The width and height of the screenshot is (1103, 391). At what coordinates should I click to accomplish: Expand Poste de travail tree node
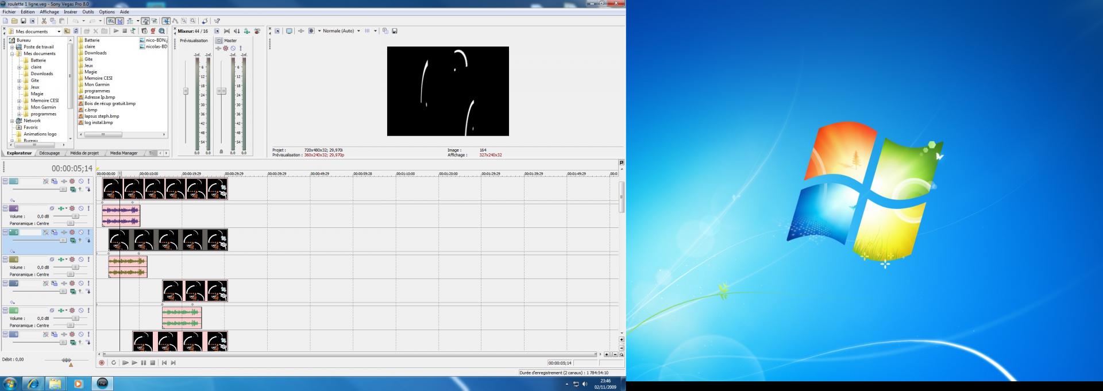pos(12,47)
